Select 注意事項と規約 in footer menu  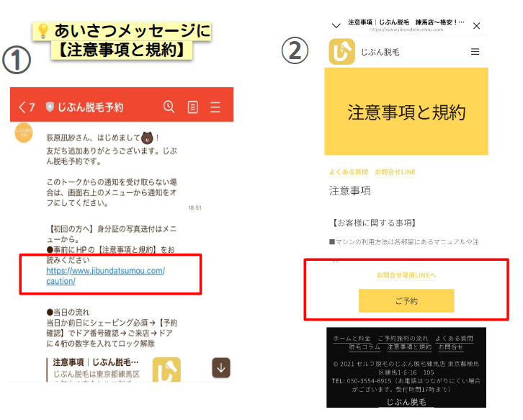click(x=409, y=347)
